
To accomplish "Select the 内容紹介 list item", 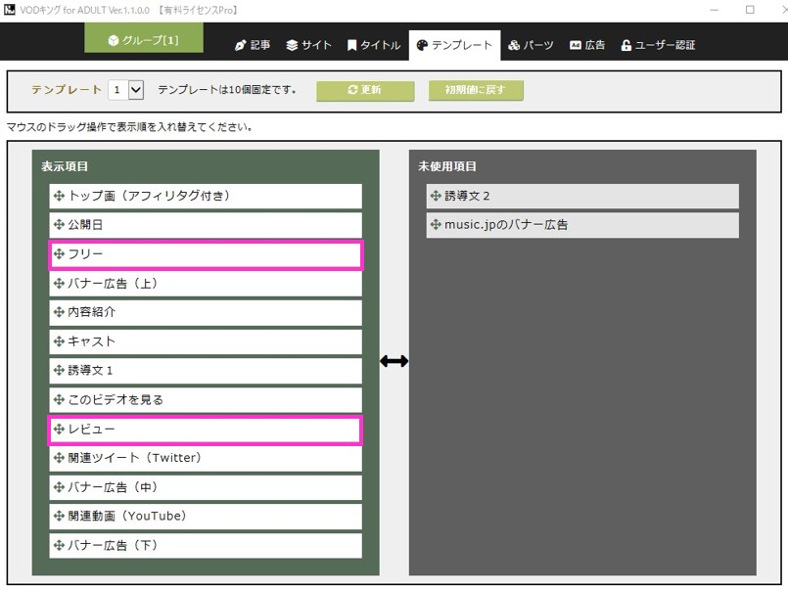I will pos(206,313).
